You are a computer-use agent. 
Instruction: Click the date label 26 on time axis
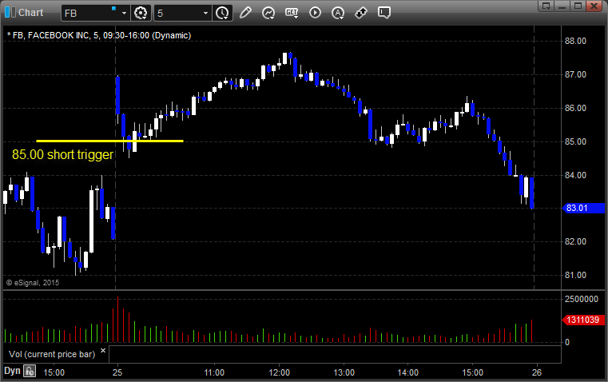(537, 372)
